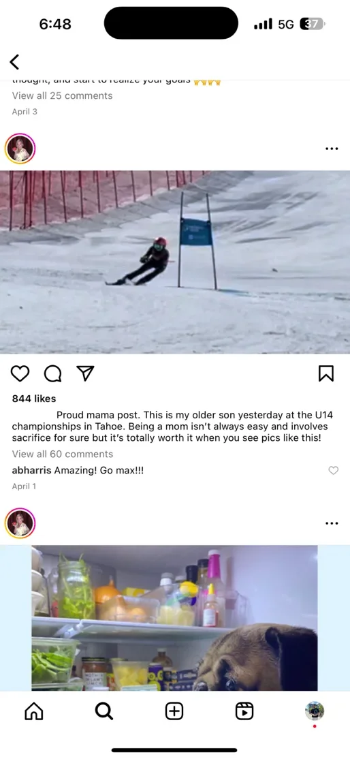Open the fridge post's three-dot options menu
This screenshot has width=350, height=759.
tap(332, 523)
